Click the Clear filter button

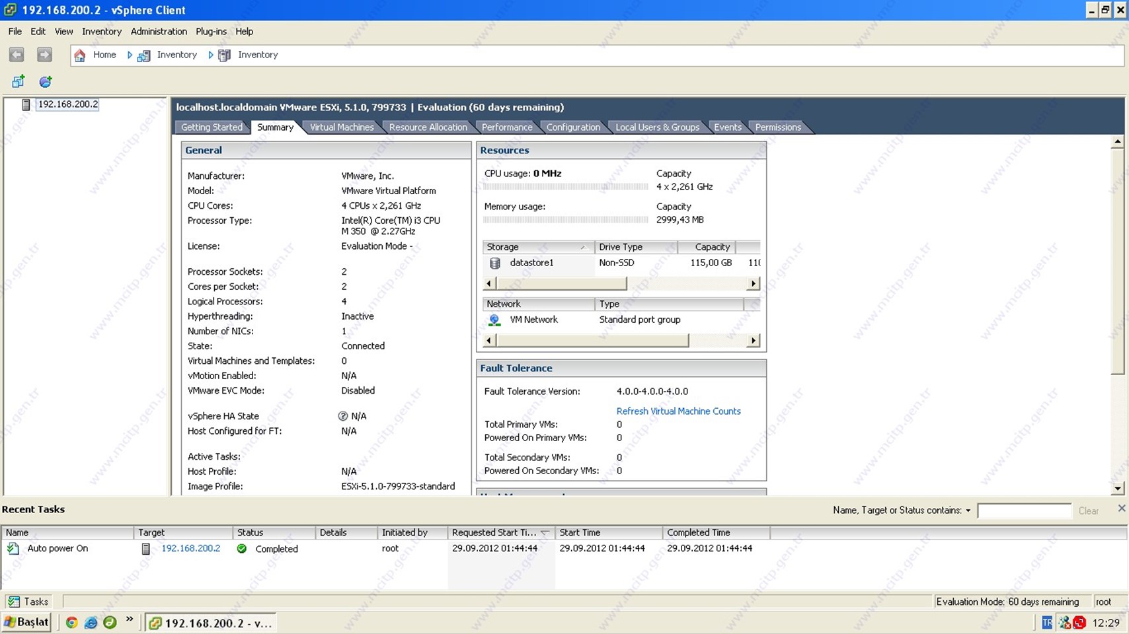coord(1088,511)
